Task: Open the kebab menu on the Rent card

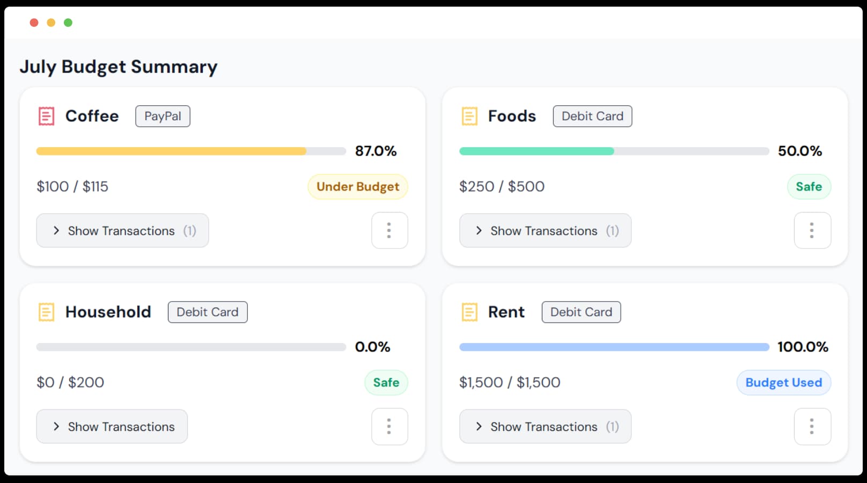Action: tap(812, 427)
